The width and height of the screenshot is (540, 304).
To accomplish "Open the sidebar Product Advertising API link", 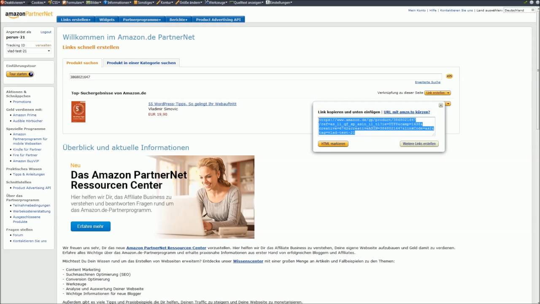I will click(x=32, y=188).
